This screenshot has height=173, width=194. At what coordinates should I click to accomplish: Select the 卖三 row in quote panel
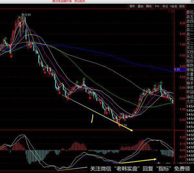[x=190, y=26]
